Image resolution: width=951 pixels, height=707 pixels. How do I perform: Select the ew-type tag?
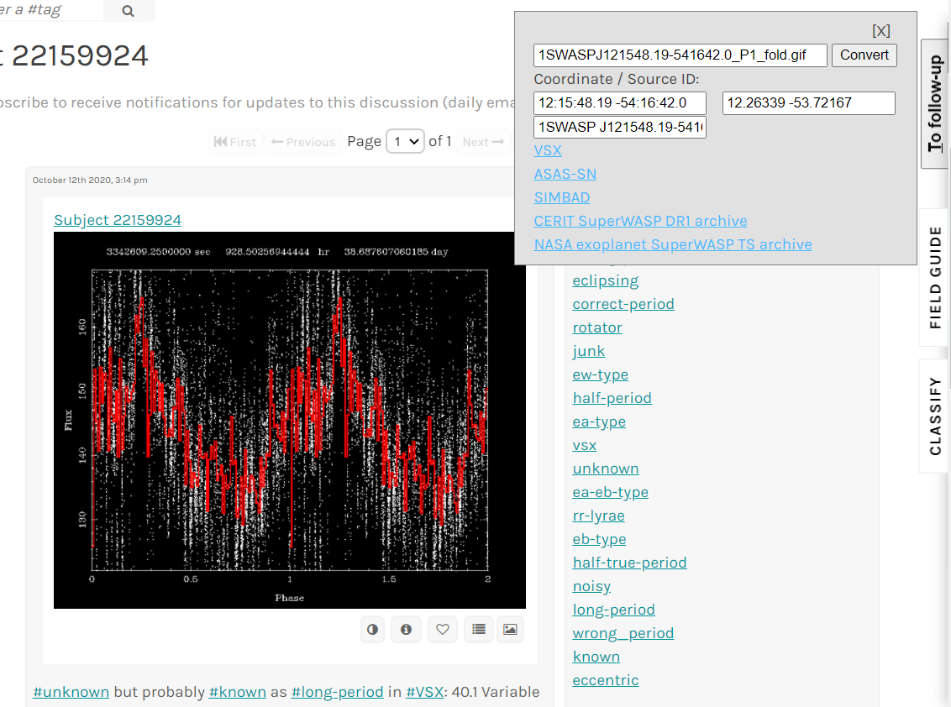[x=601, y=374]
